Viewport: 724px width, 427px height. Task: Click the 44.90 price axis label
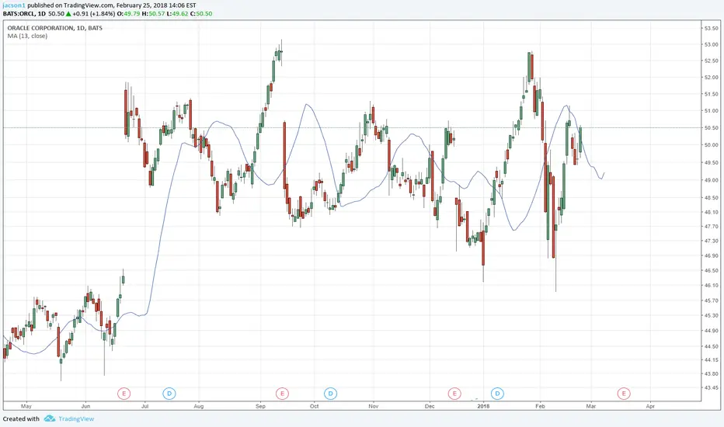[x=711, y=331]
